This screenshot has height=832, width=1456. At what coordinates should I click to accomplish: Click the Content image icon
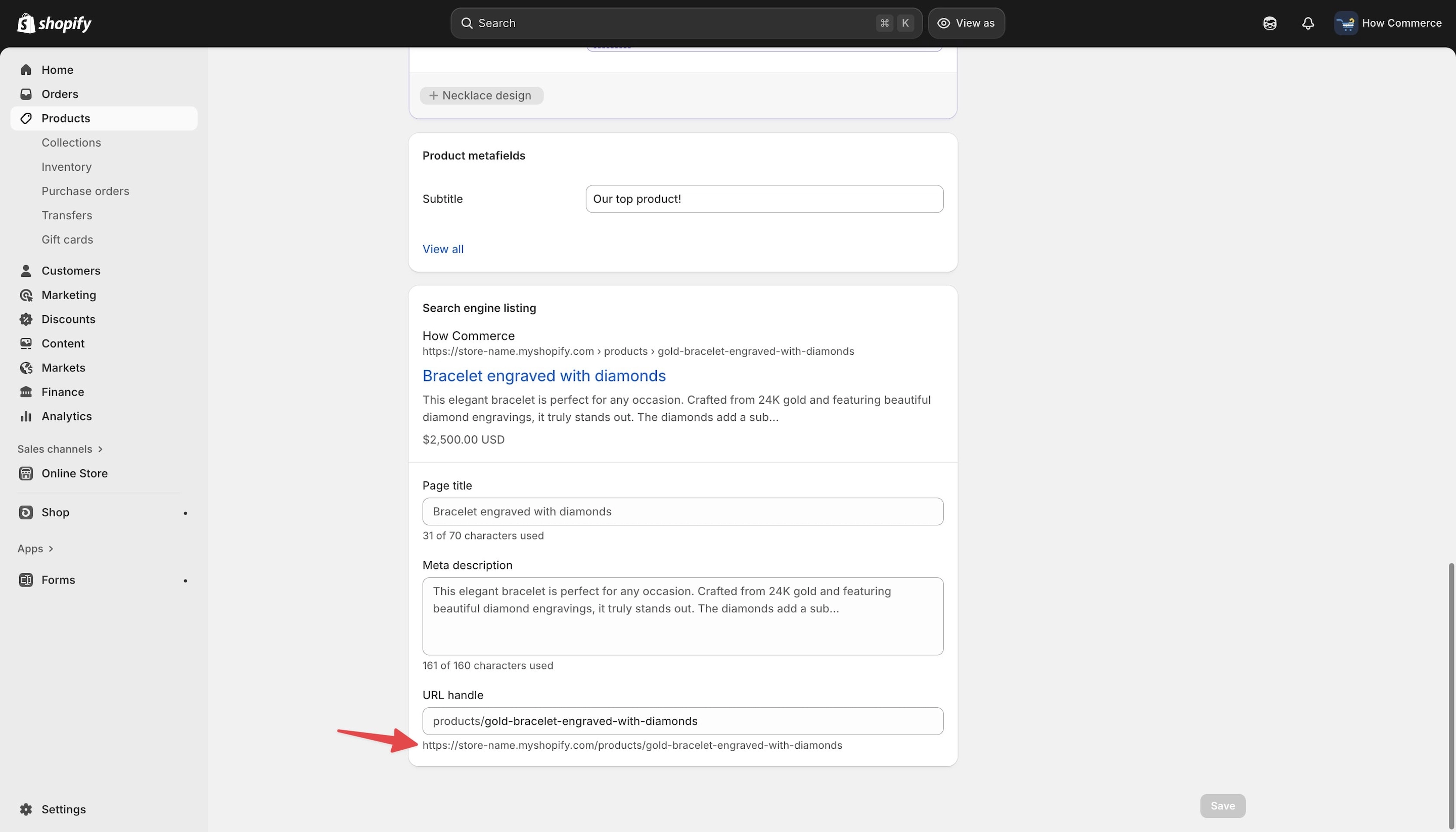coord(26,344)
